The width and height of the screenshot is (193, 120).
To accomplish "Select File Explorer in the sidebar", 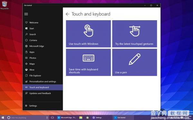I will 43,76.
